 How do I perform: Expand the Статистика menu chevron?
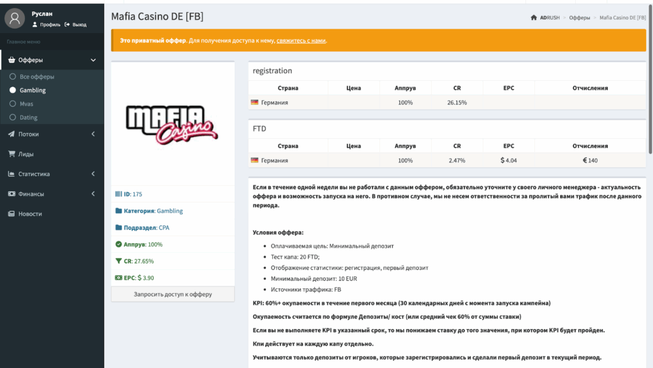93,174
